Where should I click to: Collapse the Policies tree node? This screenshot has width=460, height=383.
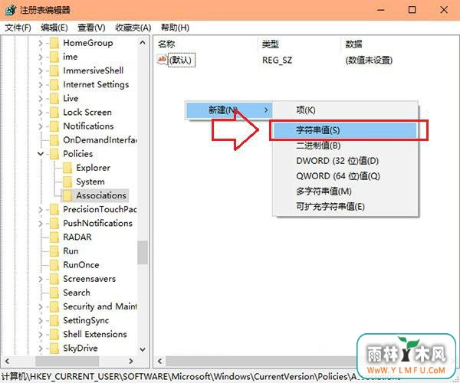click(41, 154)
